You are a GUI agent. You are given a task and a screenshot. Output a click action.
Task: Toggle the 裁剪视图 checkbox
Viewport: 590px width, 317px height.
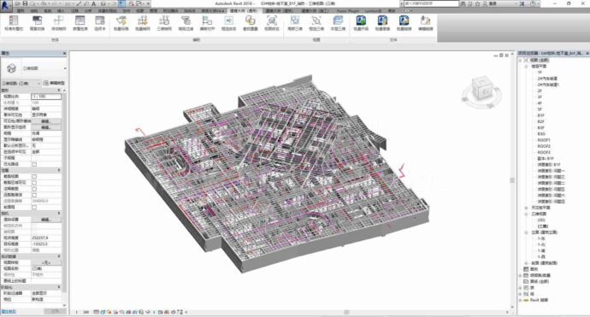tap(34, 176)
